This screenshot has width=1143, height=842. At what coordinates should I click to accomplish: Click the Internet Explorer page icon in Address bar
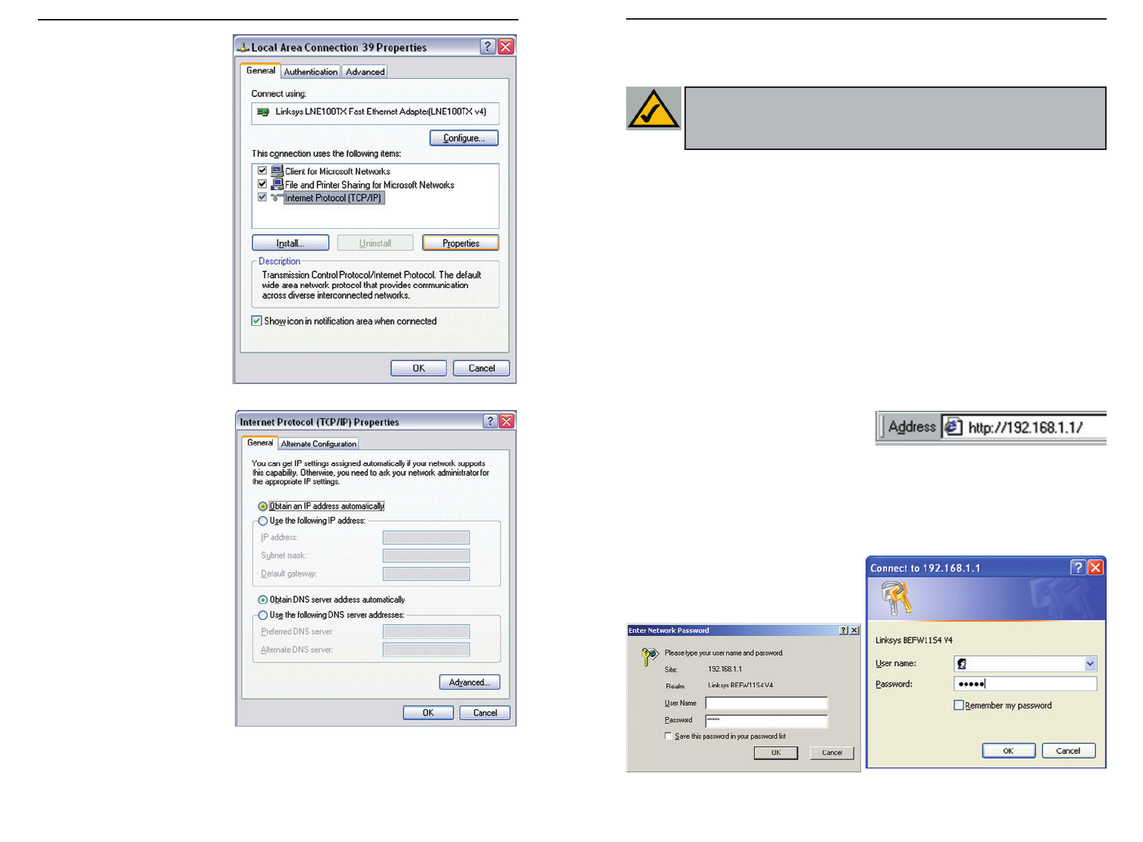pos(954,427)
